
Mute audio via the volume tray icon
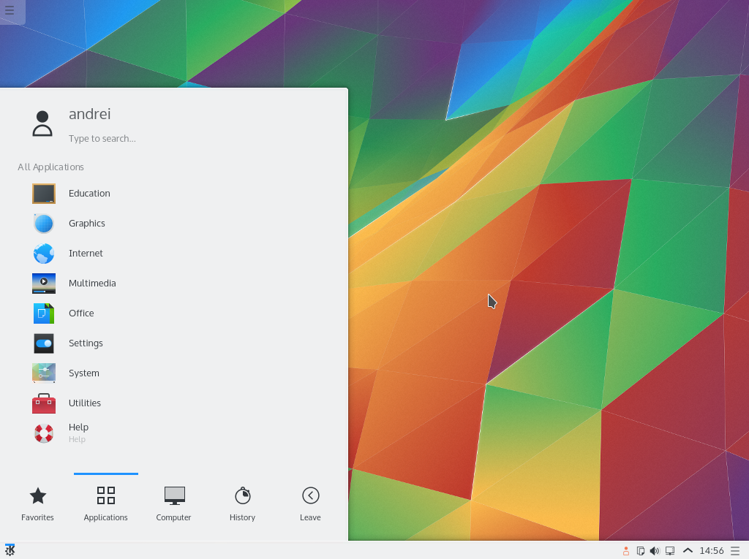click(x=655, y=550)
